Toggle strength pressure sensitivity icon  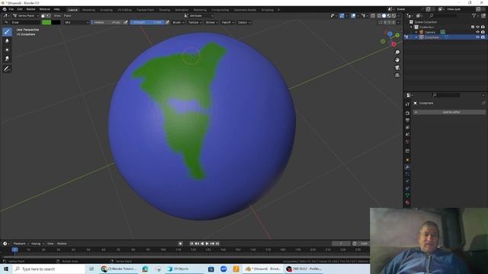pyautogui.click(x=168, y=22)
